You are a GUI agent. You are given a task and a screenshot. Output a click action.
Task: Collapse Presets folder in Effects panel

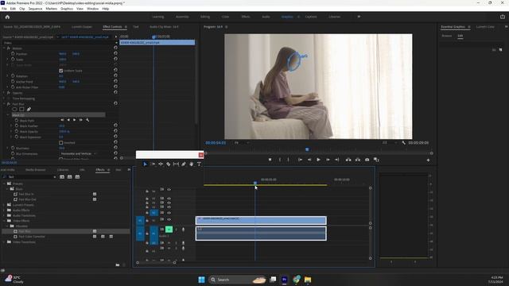coord(4,184)
